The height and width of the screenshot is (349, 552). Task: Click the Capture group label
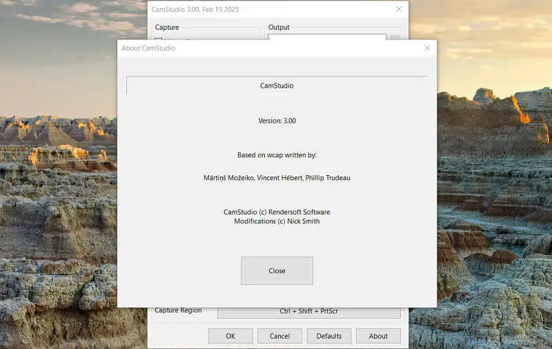point(167,27)
